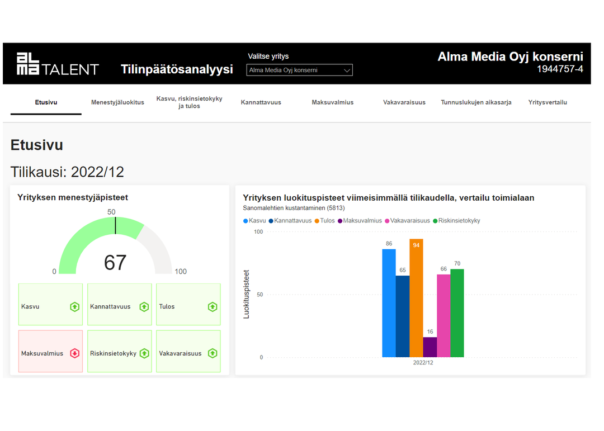Viewport: 604px width, 431px height.
Task: Click the Etusivu page heading
Action: tap(36, 145)
